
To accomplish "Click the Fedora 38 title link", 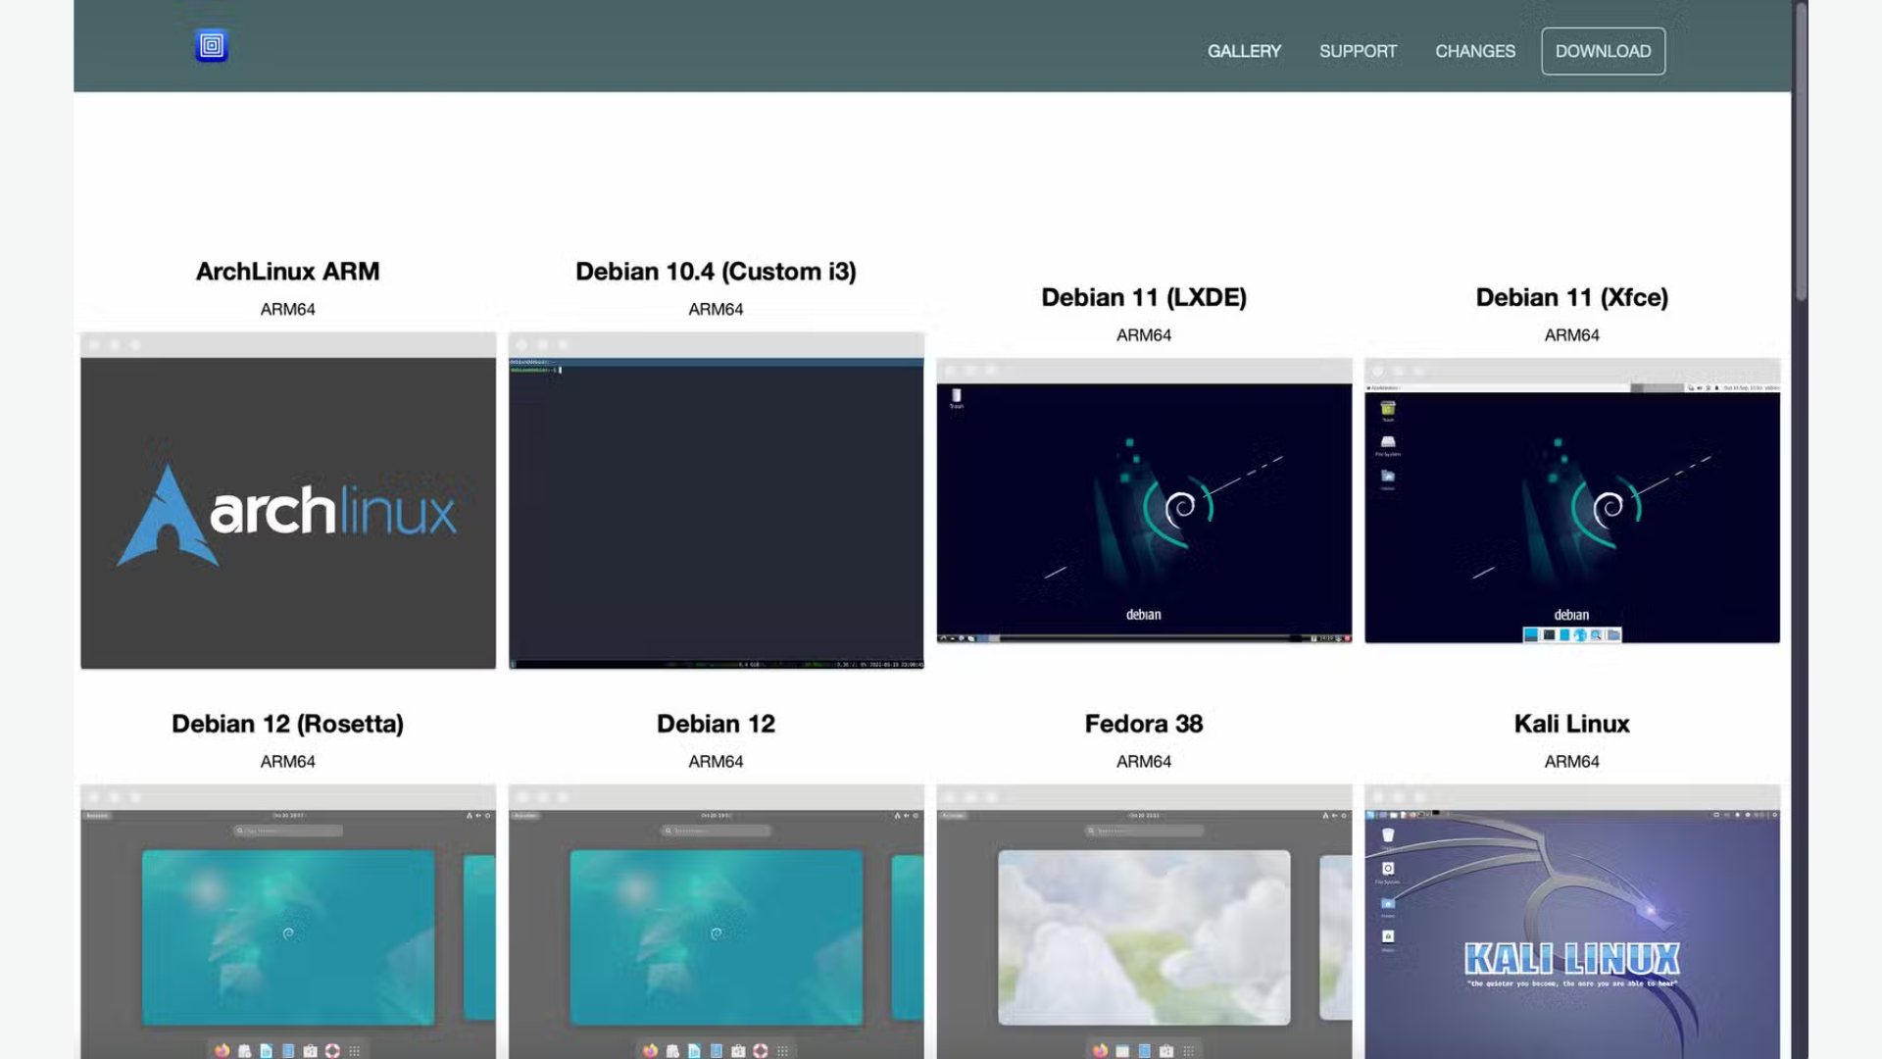I will pos(1144,724).
